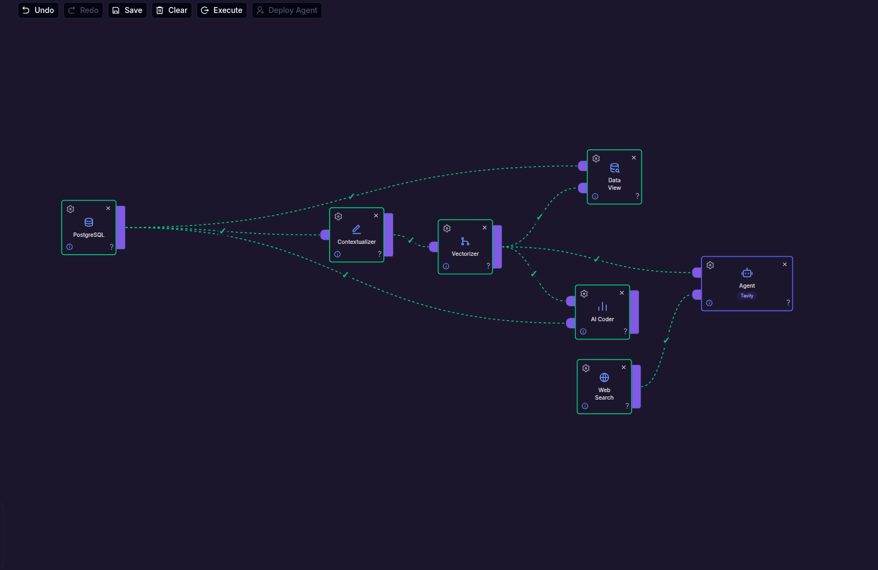Open settings gear on PostgreSQL node

(70, 209)
